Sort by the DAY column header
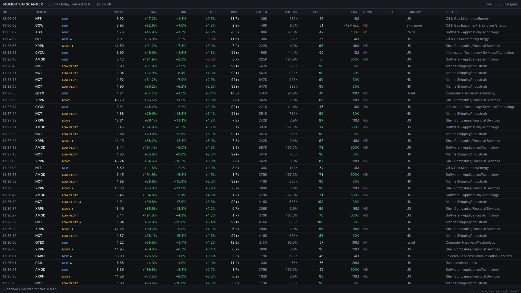521x293 pixels. click(x=154, y=12)
